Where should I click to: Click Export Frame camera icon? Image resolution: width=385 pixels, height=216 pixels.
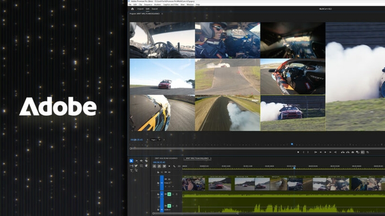click(353, 152)
